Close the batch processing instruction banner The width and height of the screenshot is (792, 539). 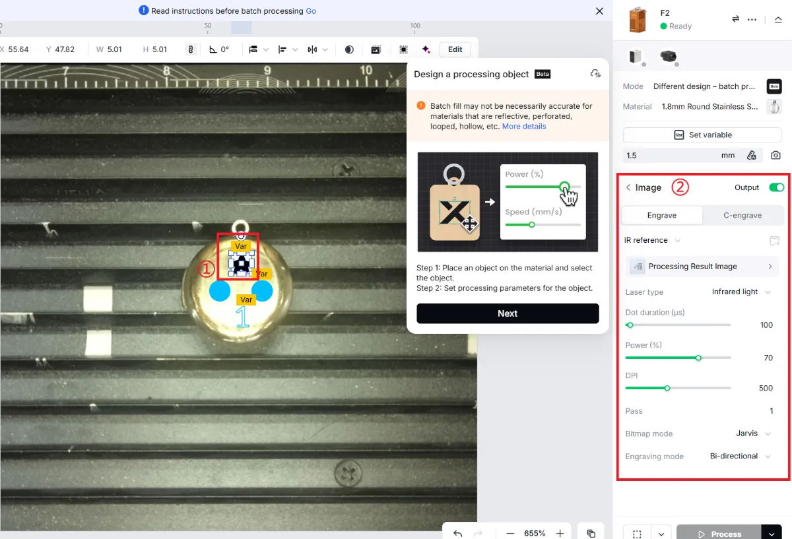(x=599, y=11)
